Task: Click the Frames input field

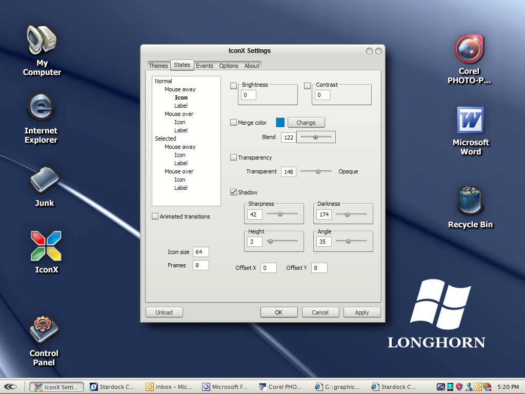Action: 201,265
